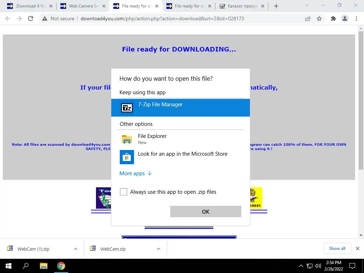Reload the current page
Screen dimensions: 364x273
pos(31,18)
